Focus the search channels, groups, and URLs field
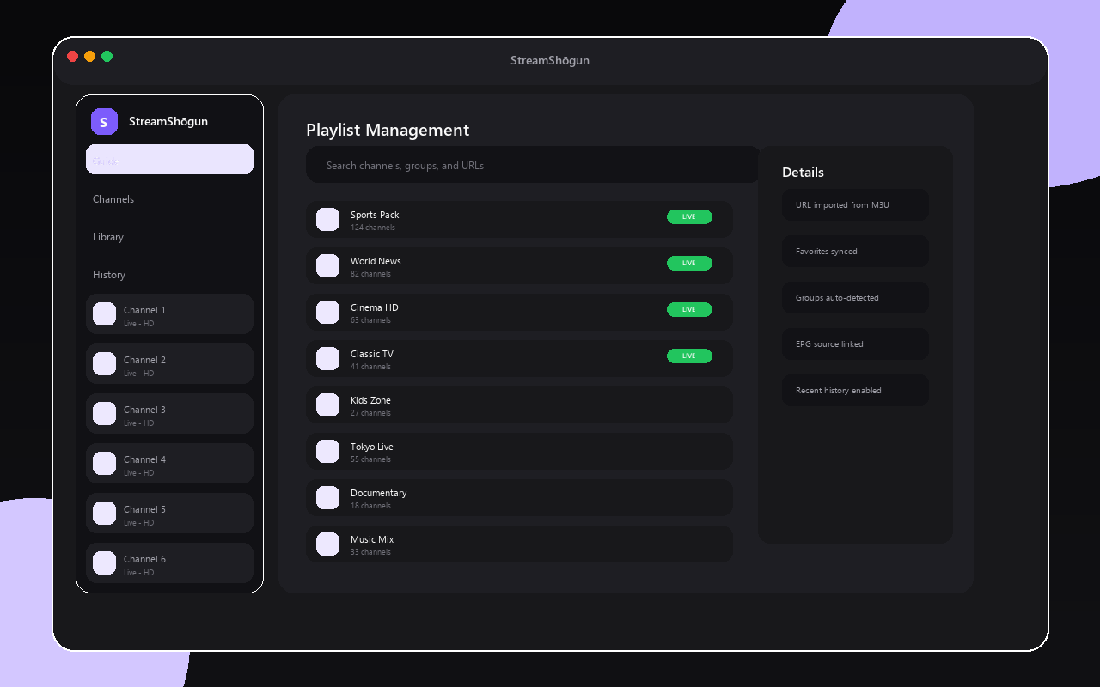This screenshot has width=1100, height=687. [534, 165]
